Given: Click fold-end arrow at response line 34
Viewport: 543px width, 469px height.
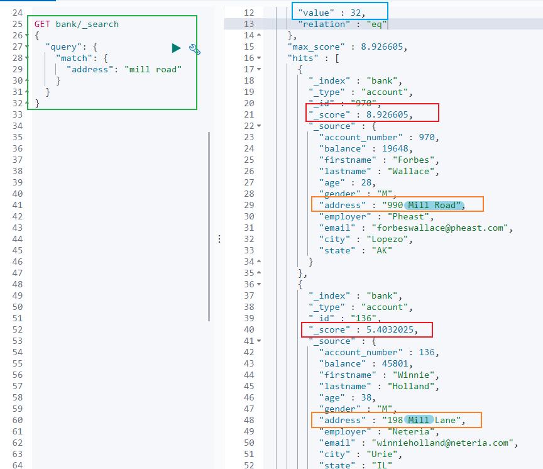Looking at the screenshot, I should (260, 262).
